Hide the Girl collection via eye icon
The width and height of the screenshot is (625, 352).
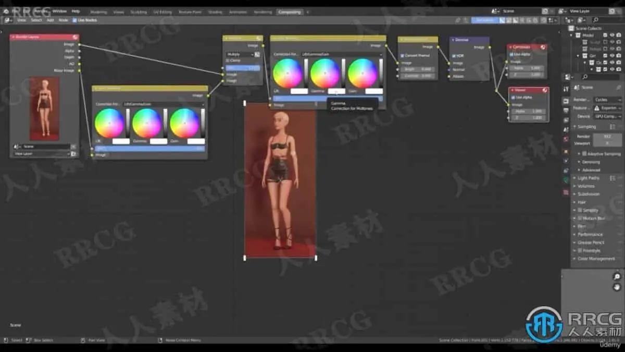(x=611, y=55)
